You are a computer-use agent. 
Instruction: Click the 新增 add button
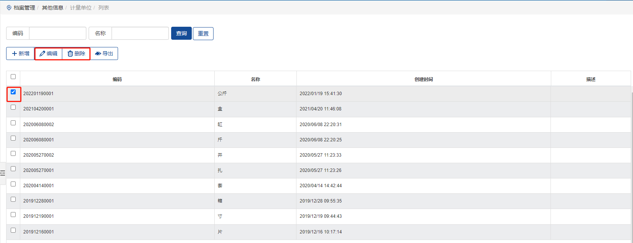(x=21, y=53)
